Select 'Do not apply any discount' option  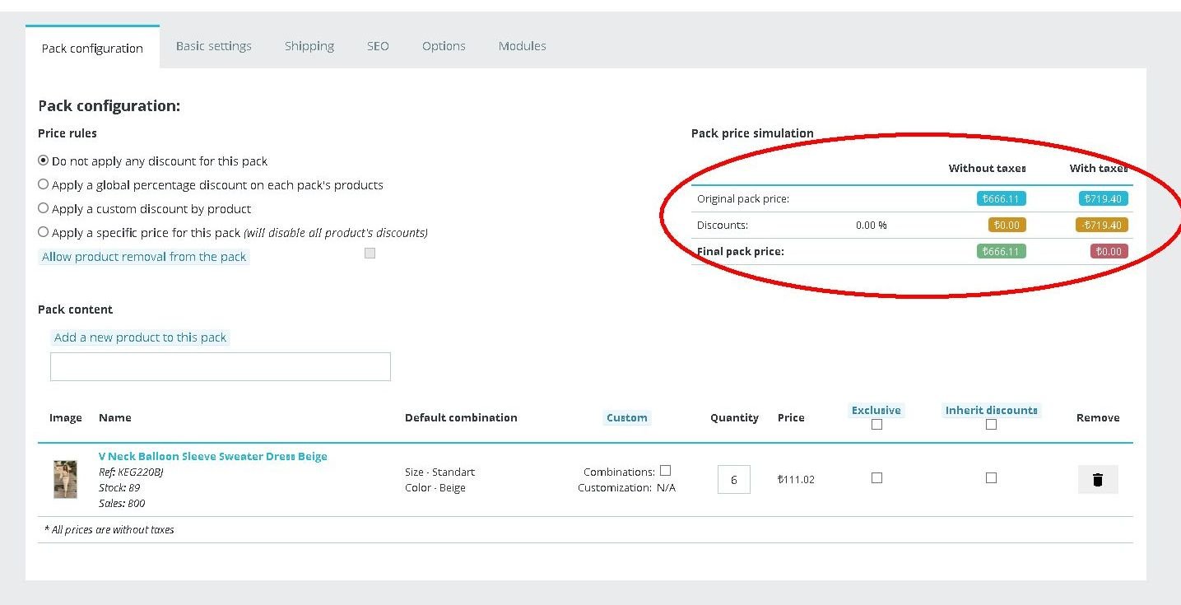point(44,161)
